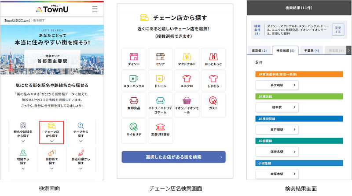Click the 変更する search condition button
The image size is (352, 196).
pos(337,29)
